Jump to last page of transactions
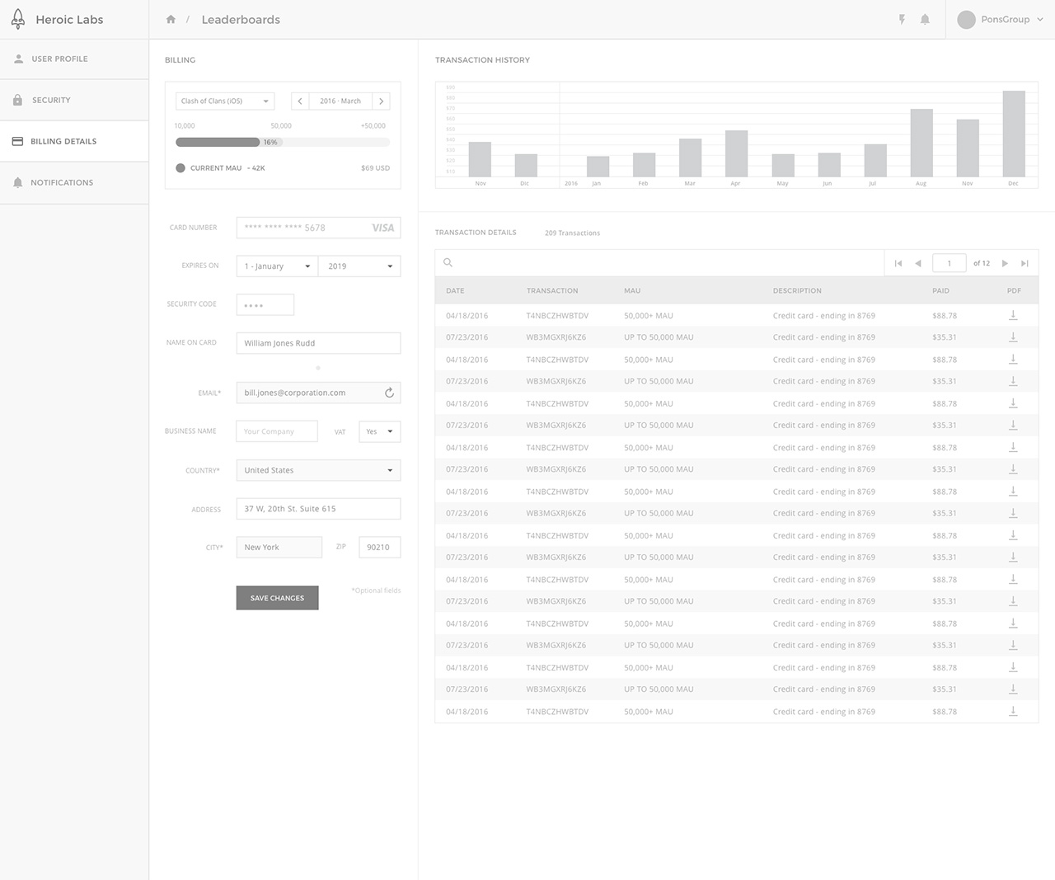 pyautogui.click(x=1025, y=264)
